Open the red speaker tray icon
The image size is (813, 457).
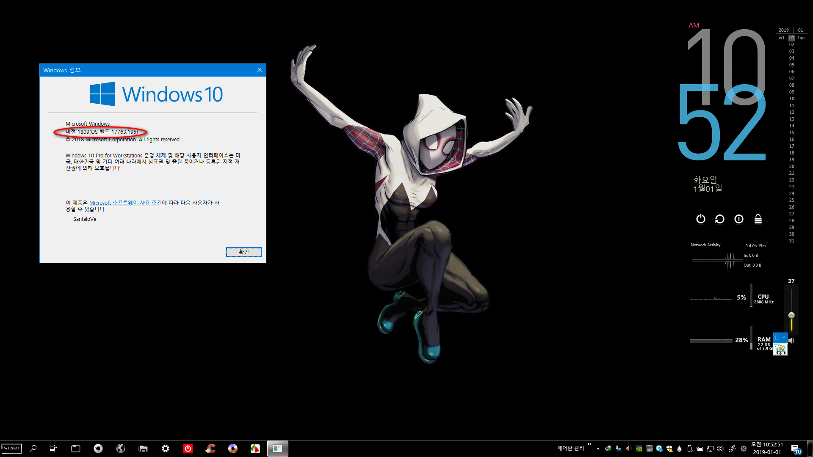tap(629, 449)
